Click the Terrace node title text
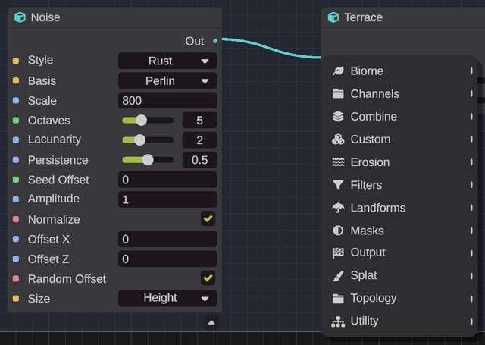Screen dimensions: 485x345 coord(364,17)
